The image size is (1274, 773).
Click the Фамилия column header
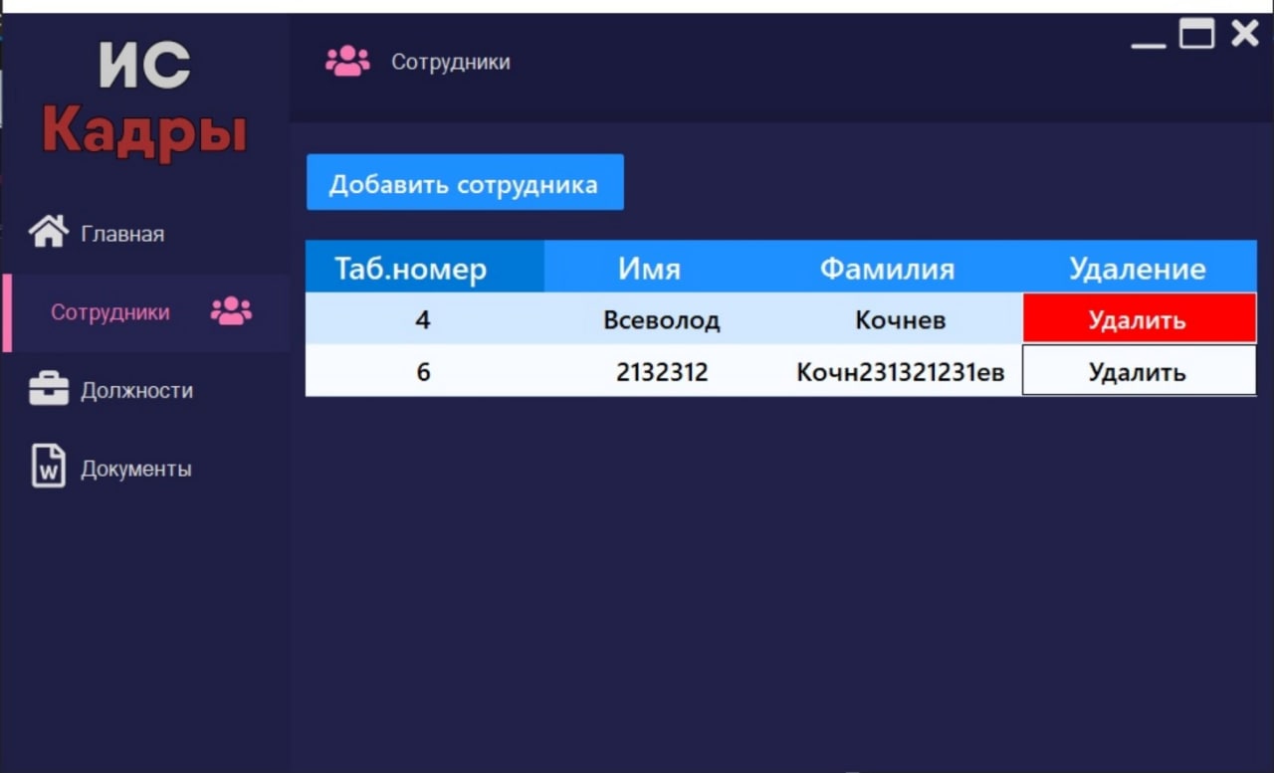coord(888,268)
